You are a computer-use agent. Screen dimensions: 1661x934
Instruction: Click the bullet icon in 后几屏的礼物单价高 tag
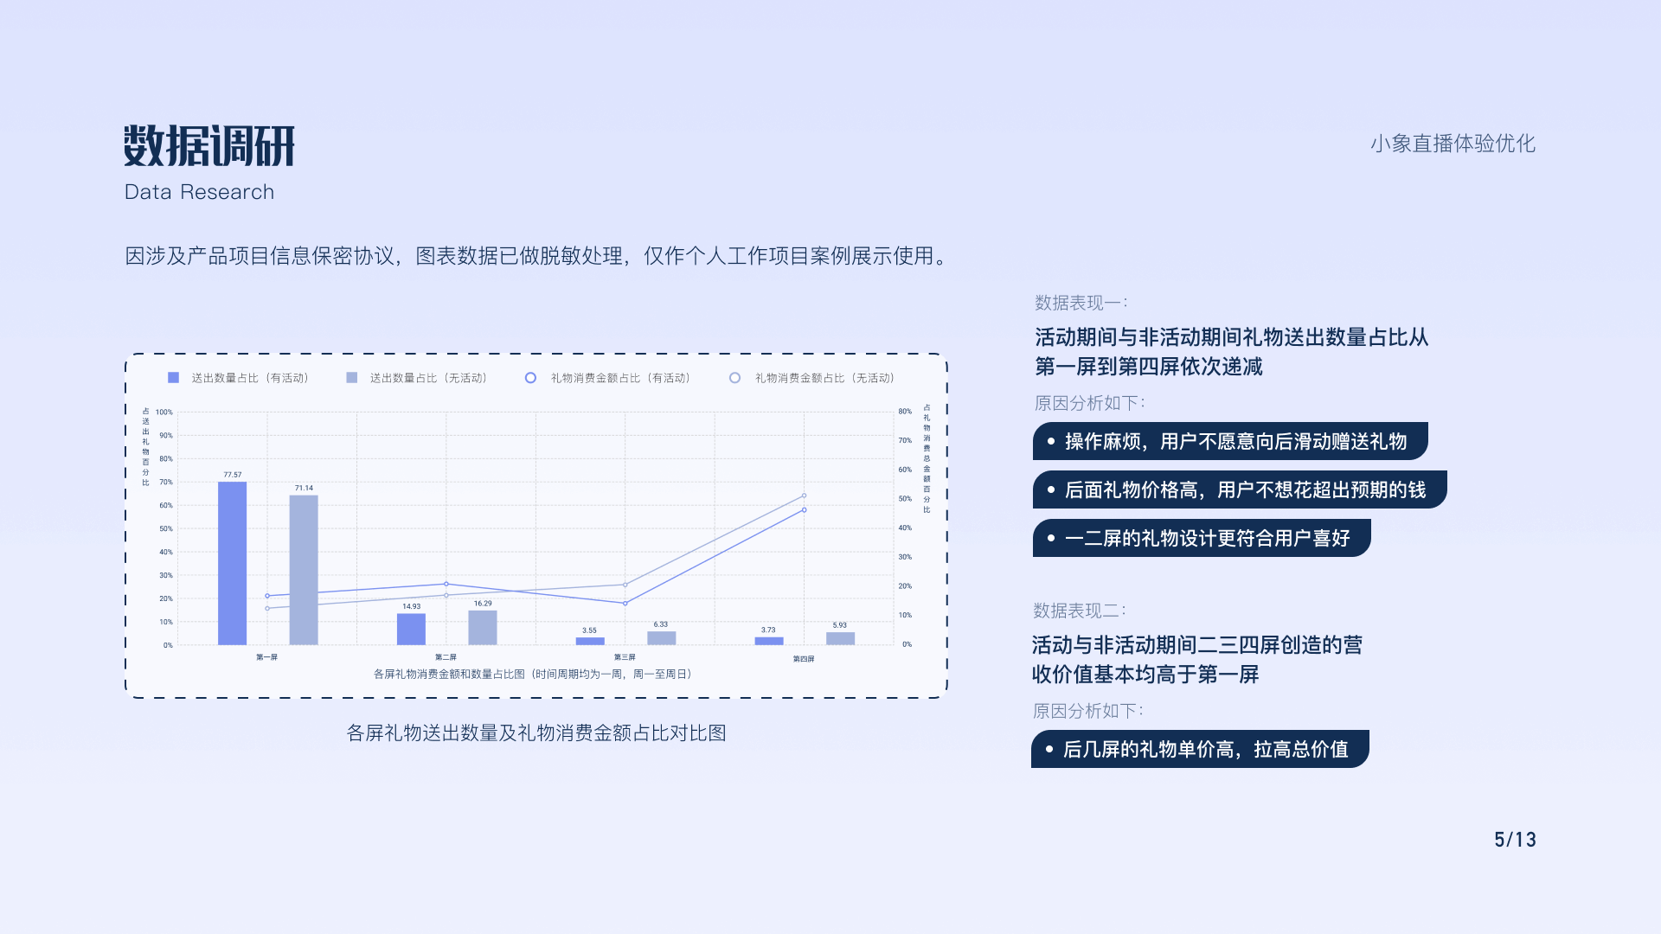[x=1051, y=749]
